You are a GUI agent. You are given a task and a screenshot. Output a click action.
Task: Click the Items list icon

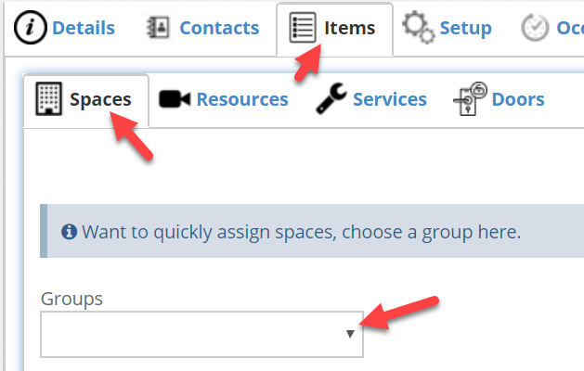[x=303, y=28]
